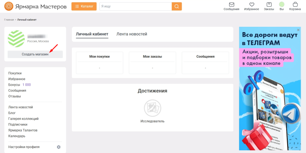Click the Достижения heading text
Screen dimensions: 306x153
pos(152,91)
